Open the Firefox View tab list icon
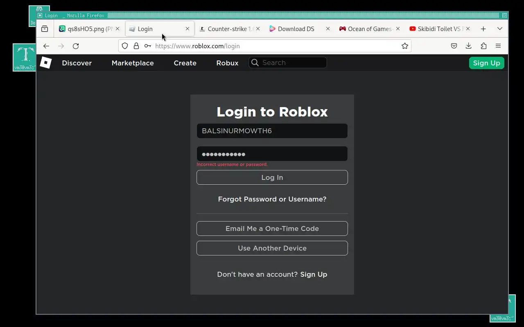 (x=45, y=29)
